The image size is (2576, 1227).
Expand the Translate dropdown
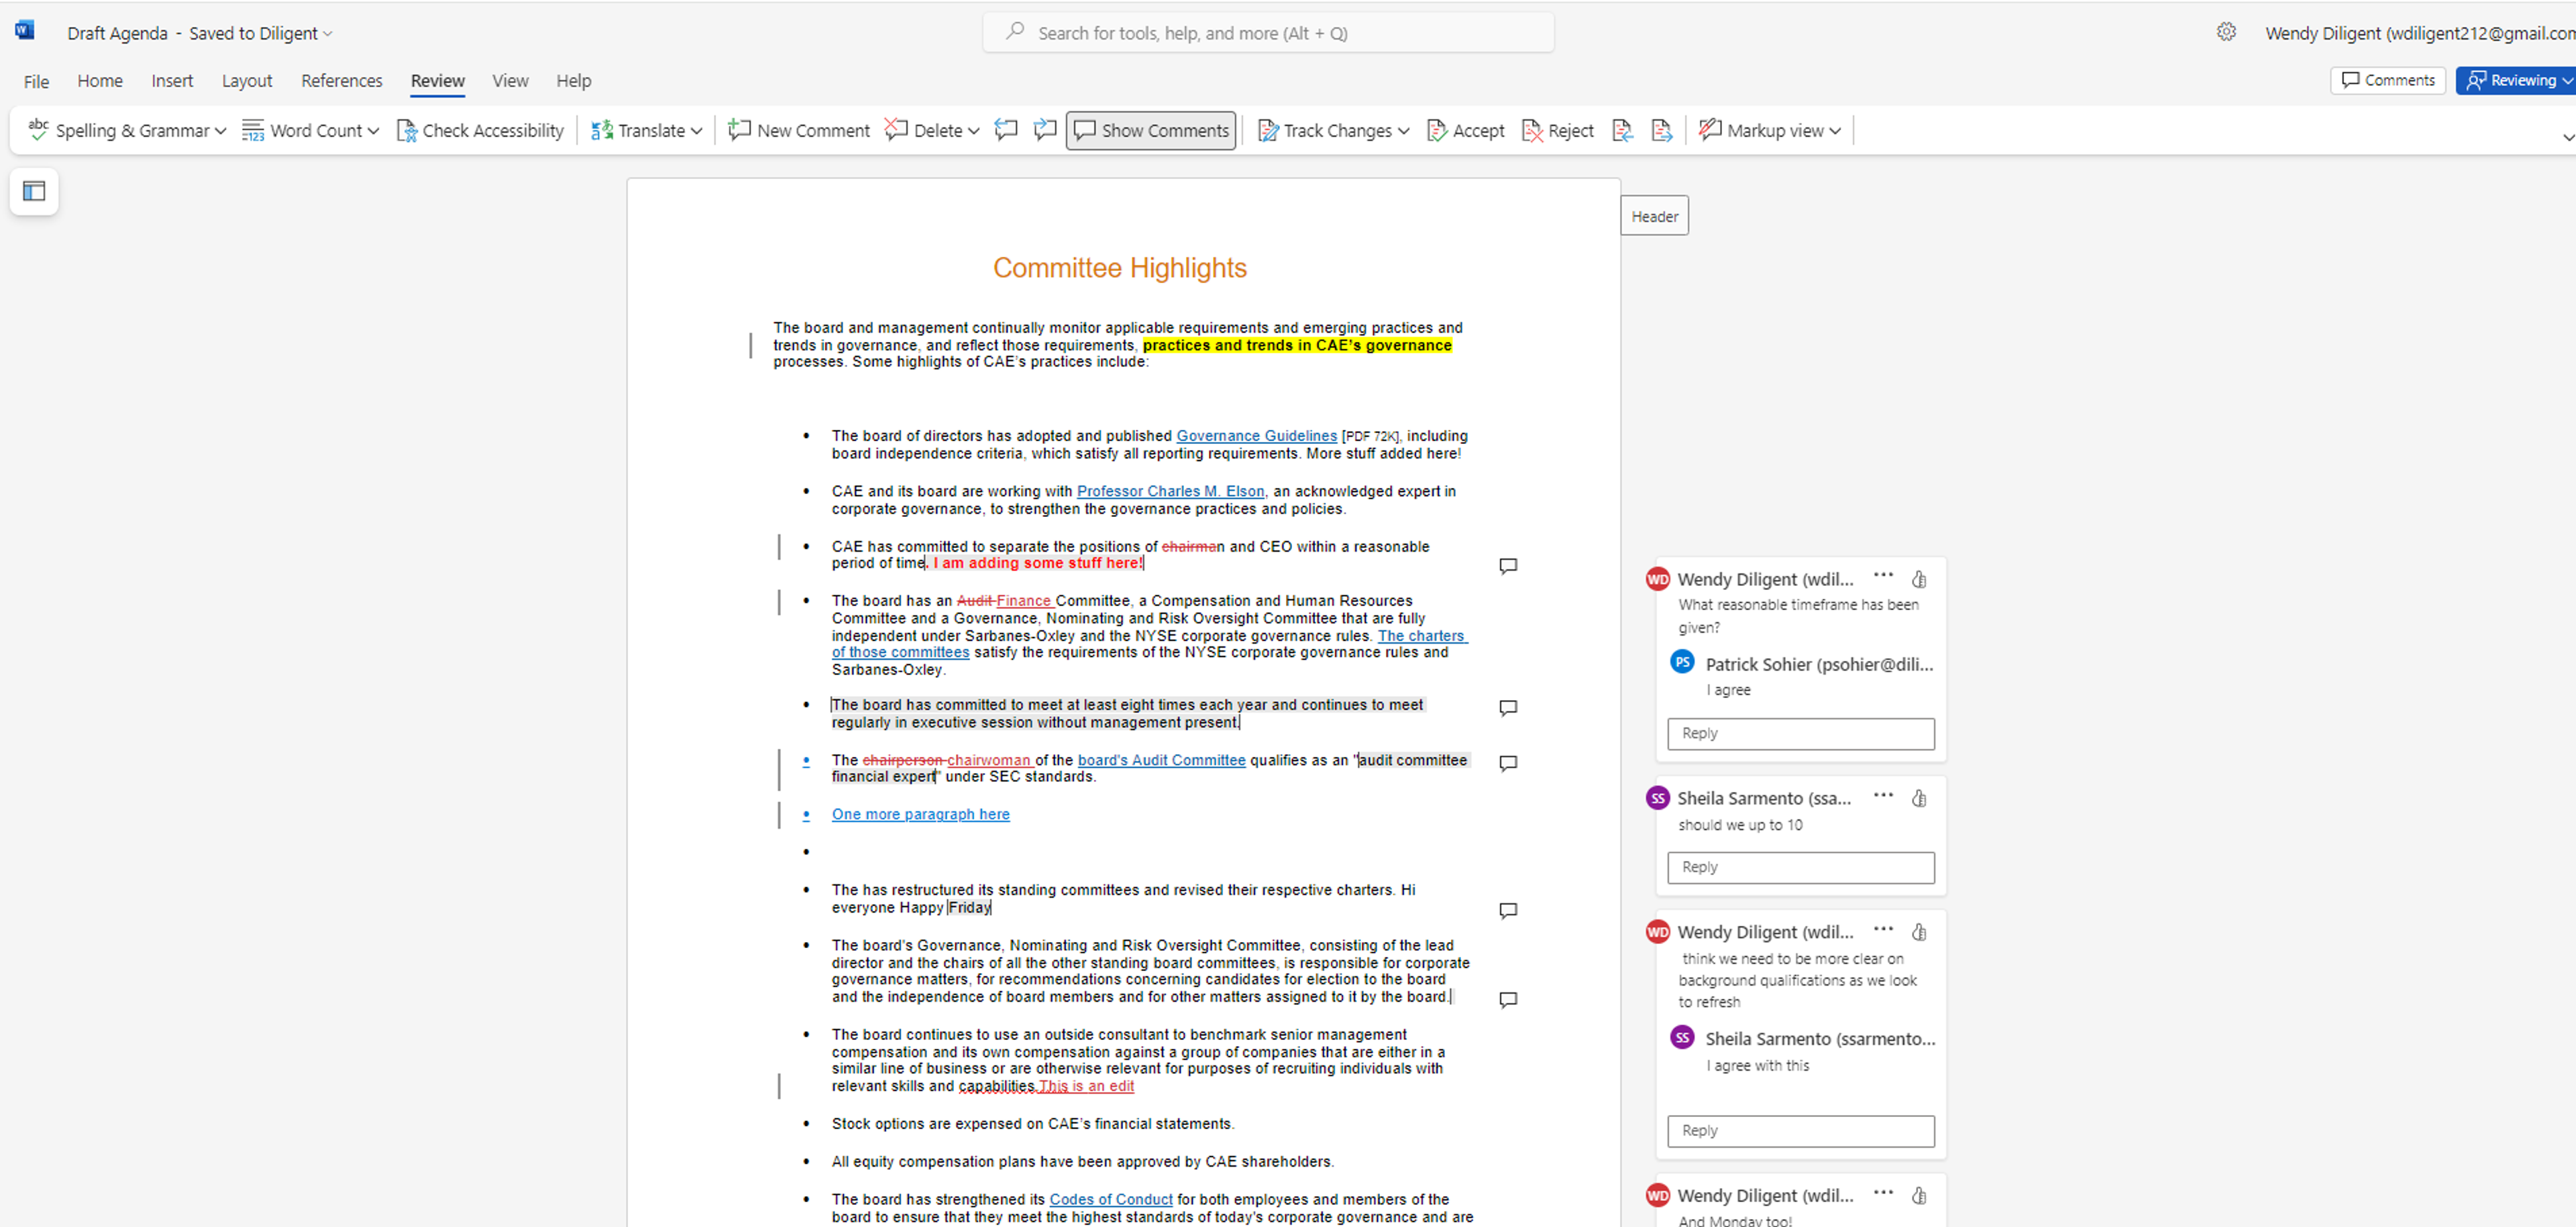click(x=696, y=131)
